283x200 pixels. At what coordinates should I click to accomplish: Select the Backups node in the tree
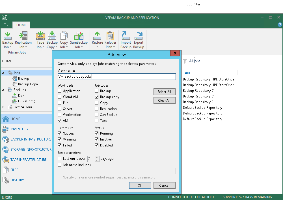[20, 90]
